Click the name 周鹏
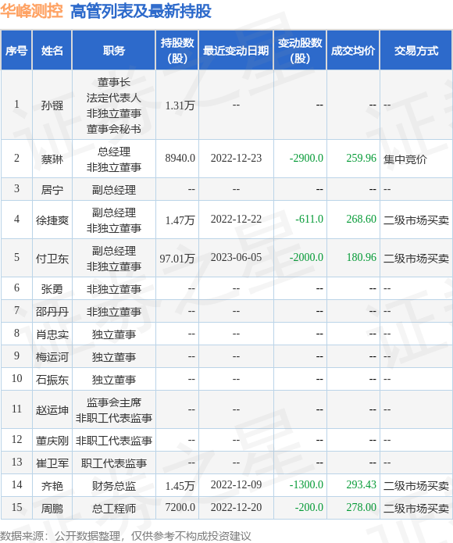This screenshot has width=453, height=543. 52,508
